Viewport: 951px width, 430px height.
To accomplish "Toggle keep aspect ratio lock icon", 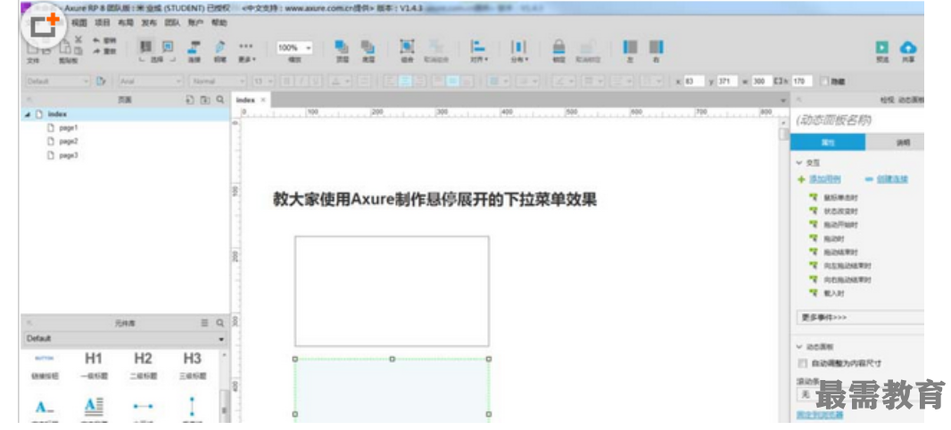I will pyautogui.click(x=780, y=80).
